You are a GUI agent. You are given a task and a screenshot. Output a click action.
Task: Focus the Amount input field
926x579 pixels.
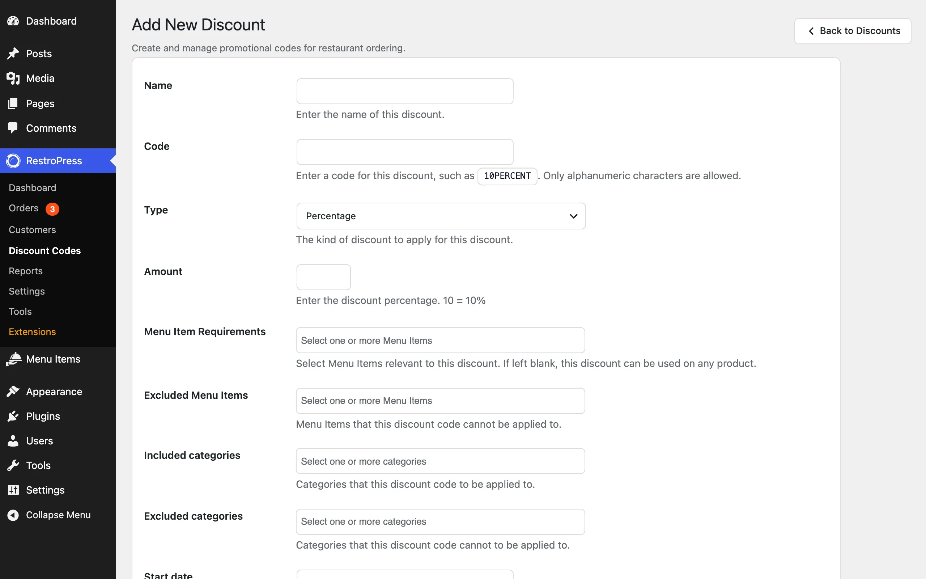[323, 277]
